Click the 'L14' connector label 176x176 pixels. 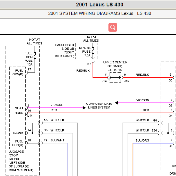point(30,116)
